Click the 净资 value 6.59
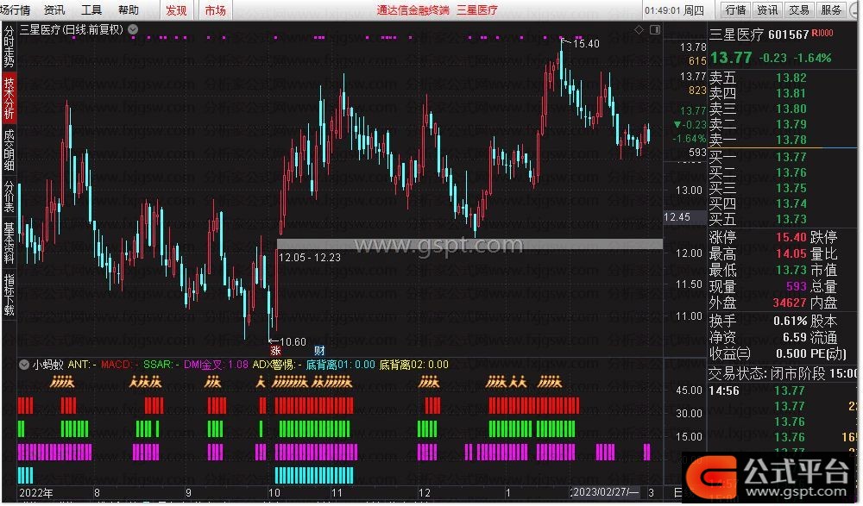The image size is (863, 506). [795, 337]
